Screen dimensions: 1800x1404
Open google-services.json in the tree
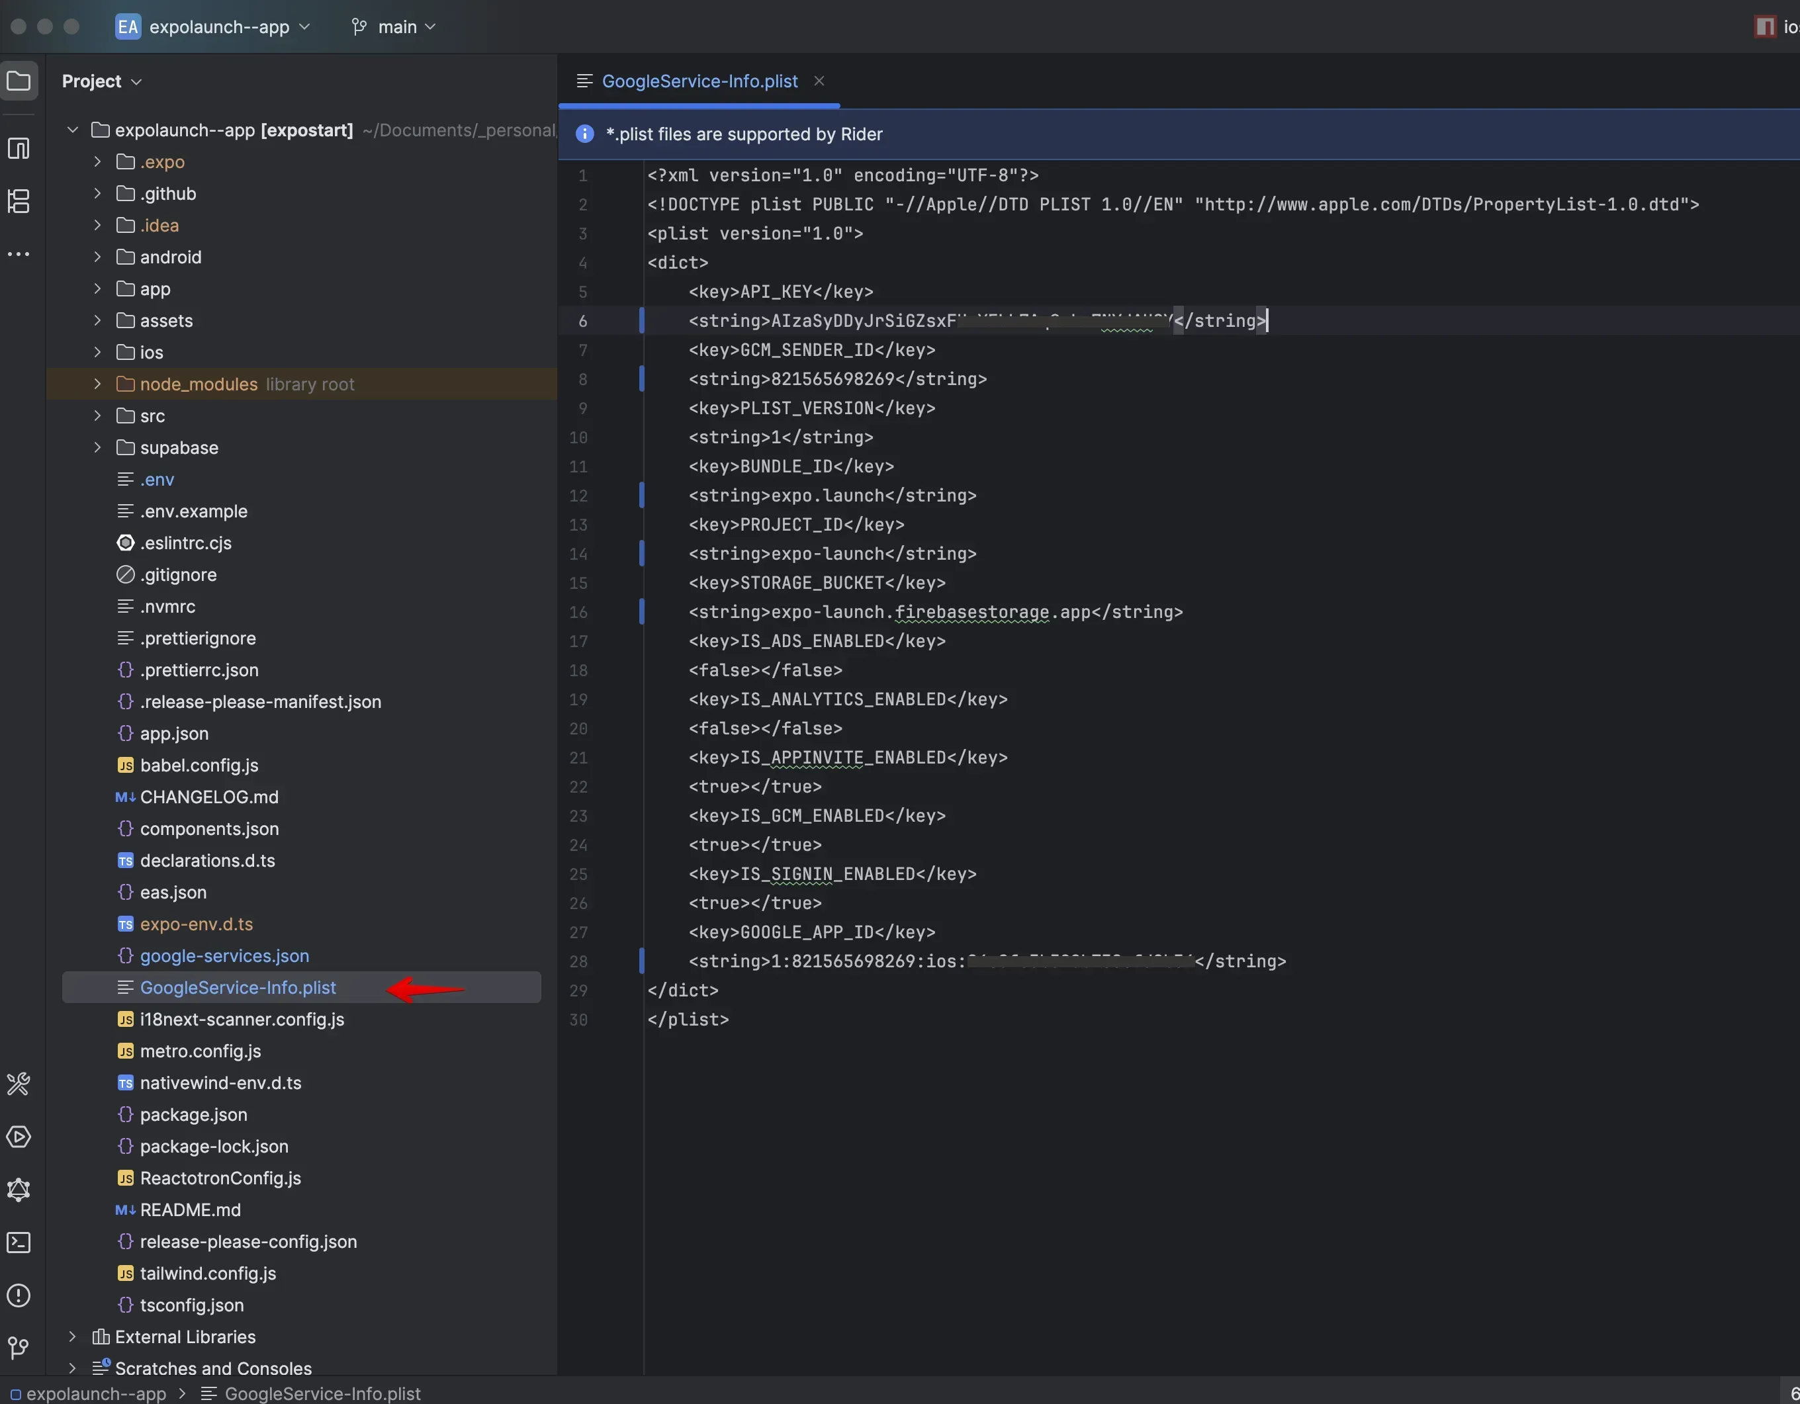[224, 956]
